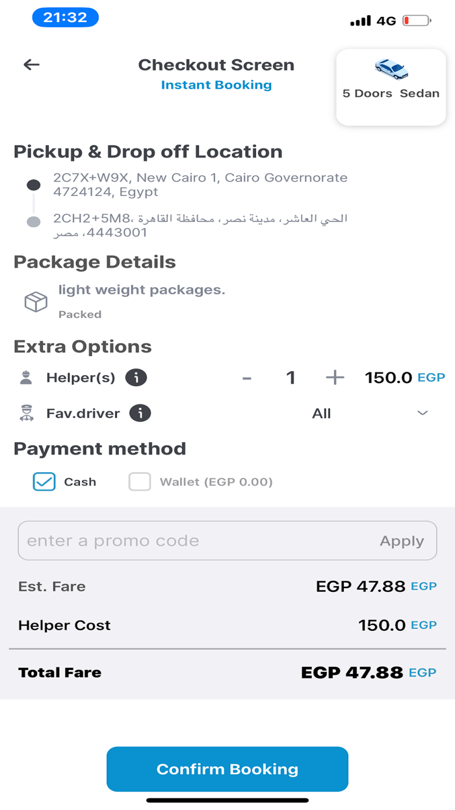The width and height of the screenshot is (455, 810).
Task: Expand the Fav.driver dropdown chevron
Action: pos(422,413)
